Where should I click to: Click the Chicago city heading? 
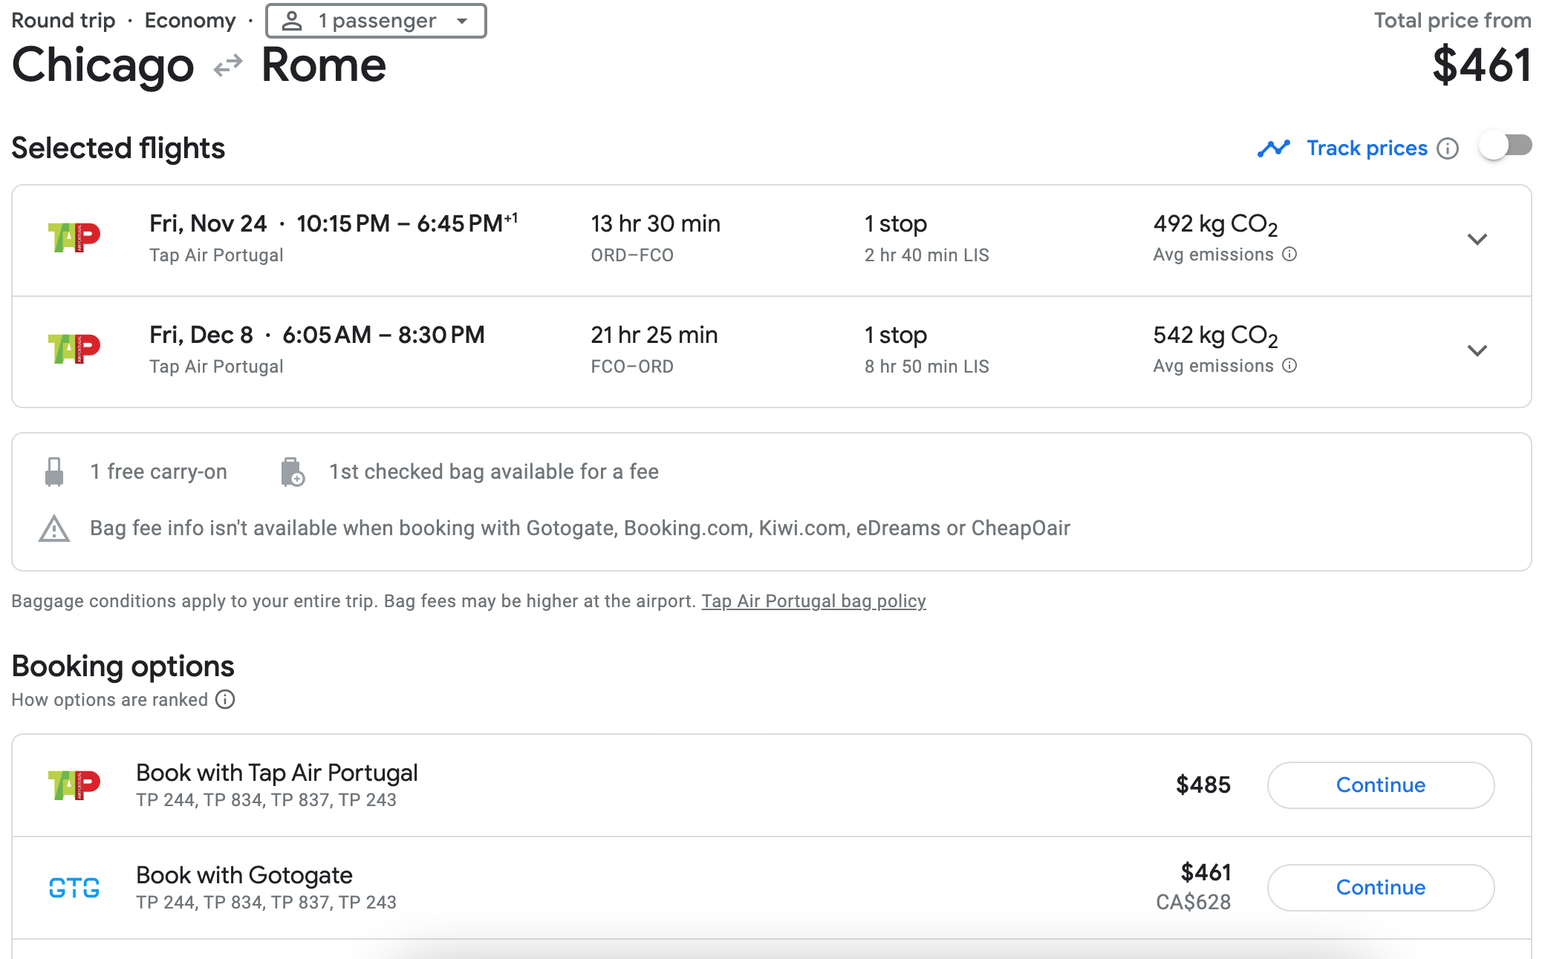tap(103, 65)
